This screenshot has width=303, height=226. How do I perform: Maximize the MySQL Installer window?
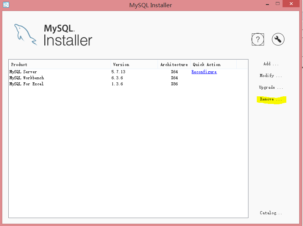point(278,3)
